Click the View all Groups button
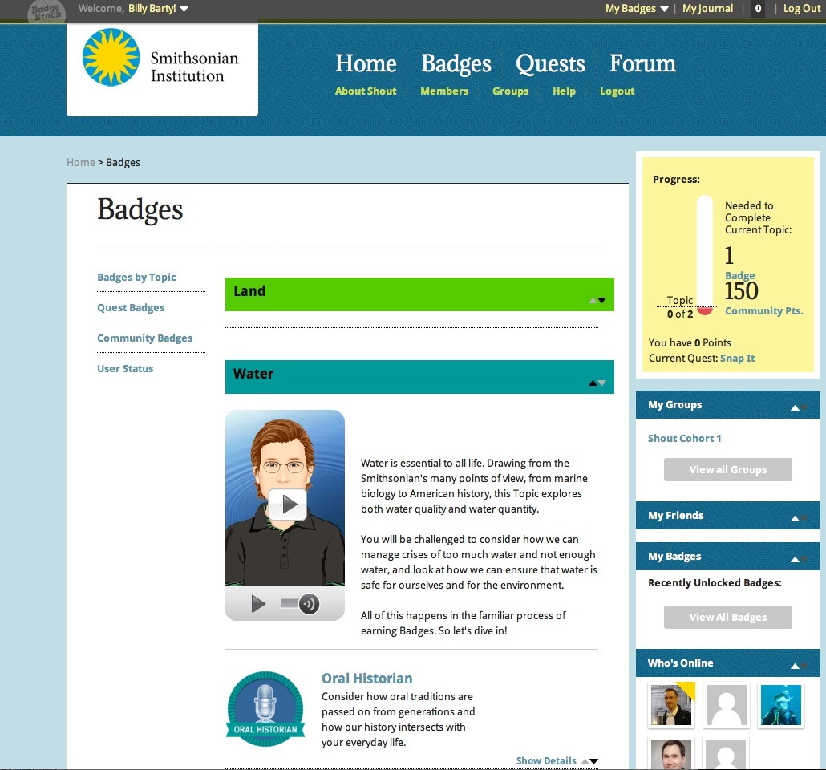Image resolution: width=826 pixels, height=770 pixels. coord(727,469)
